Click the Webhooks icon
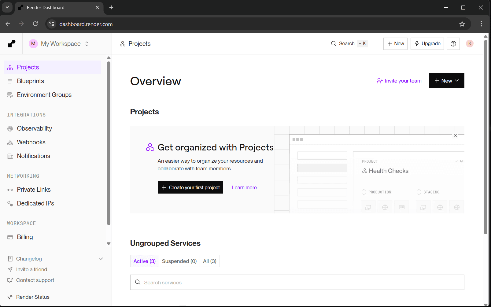Viewport: 491px width, 307px height. tap(10, 142)
